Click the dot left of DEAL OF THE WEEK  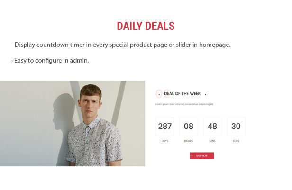click(x=159, y=94)
